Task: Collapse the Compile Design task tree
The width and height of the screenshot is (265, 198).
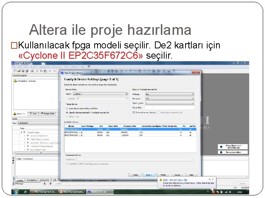Action: point(21,132)
